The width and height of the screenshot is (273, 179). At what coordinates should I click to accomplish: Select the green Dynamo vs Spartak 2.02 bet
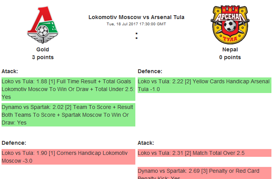tap(68, 114)
